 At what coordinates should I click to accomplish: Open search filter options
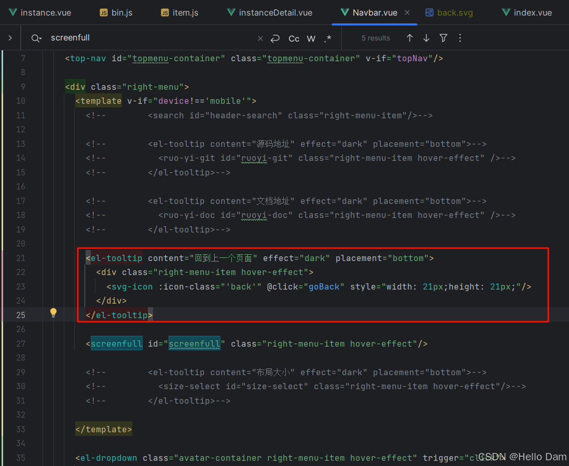click(x=443, y=38)
